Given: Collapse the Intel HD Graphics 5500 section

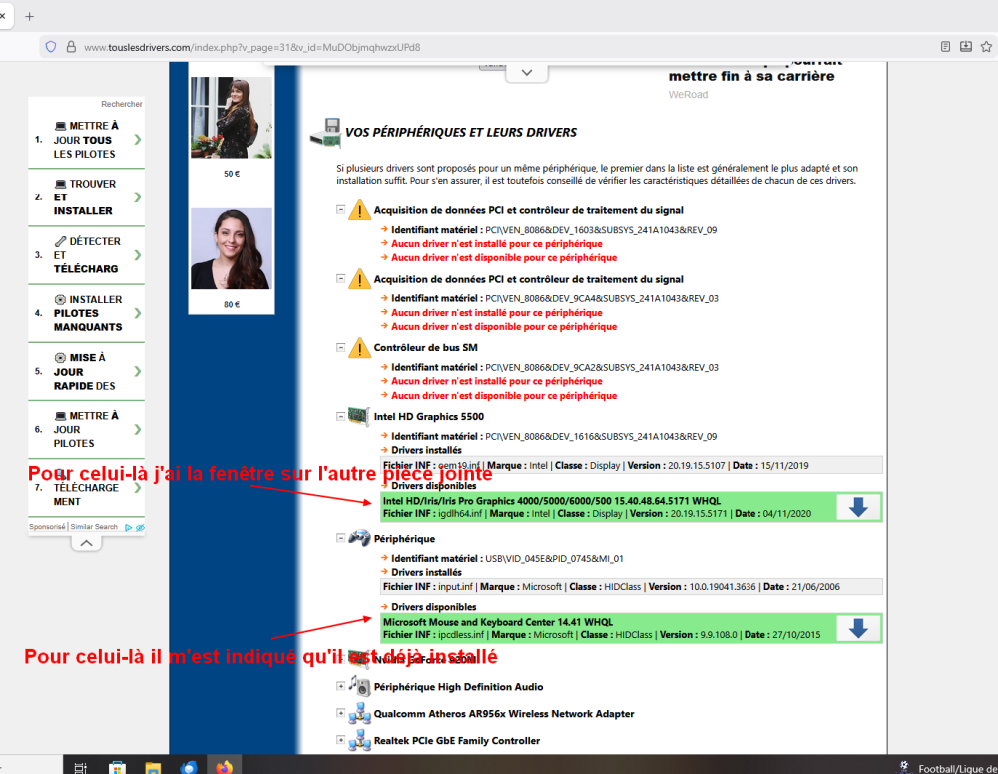Looking at the screenshot, I should coord(341,415).
